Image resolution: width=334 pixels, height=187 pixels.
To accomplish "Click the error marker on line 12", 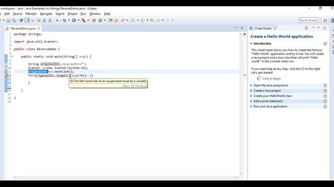I will 6,75.
